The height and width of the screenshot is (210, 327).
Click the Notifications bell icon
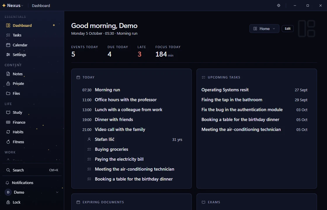click(7, 183)
